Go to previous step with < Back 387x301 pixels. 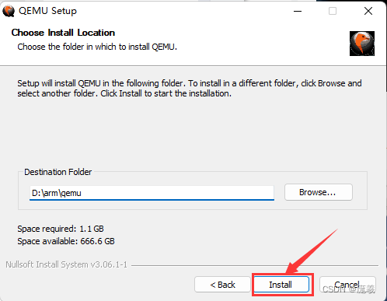point(222,285)
